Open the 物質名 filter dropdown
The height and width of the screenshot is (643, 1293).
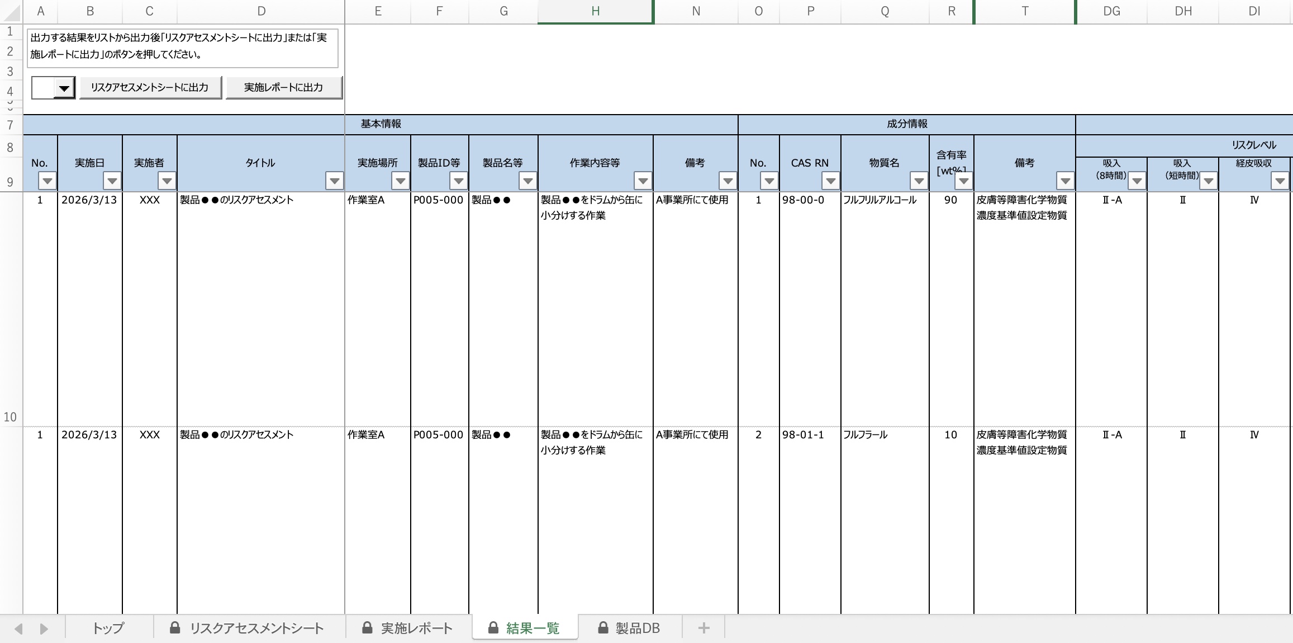point(919,181)
